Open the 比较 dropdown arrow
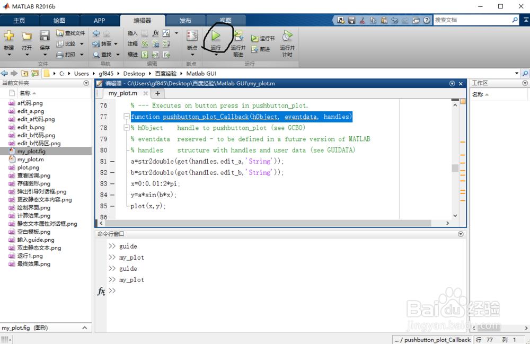Viewport: 530px width, 344px height. (82, 44)
